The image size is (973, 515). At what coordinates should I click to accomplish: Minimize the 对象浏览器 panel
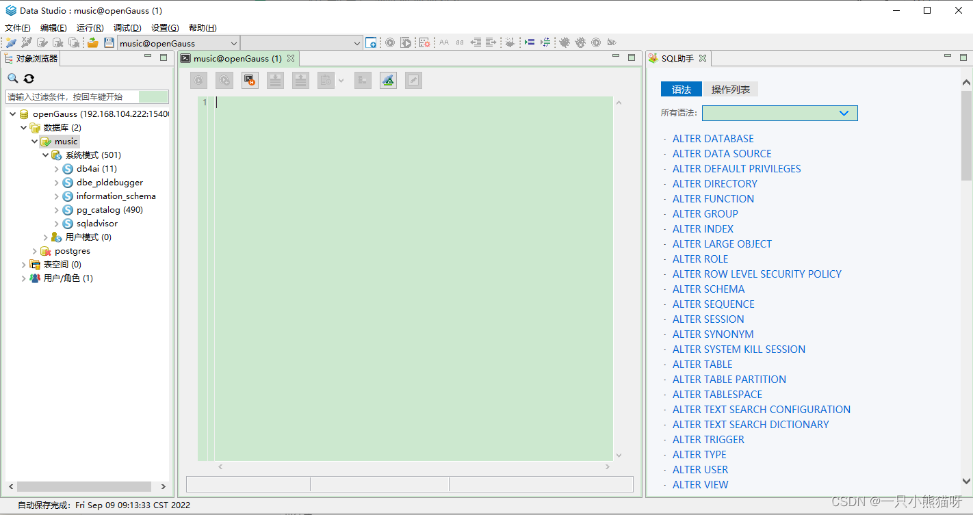148,57
